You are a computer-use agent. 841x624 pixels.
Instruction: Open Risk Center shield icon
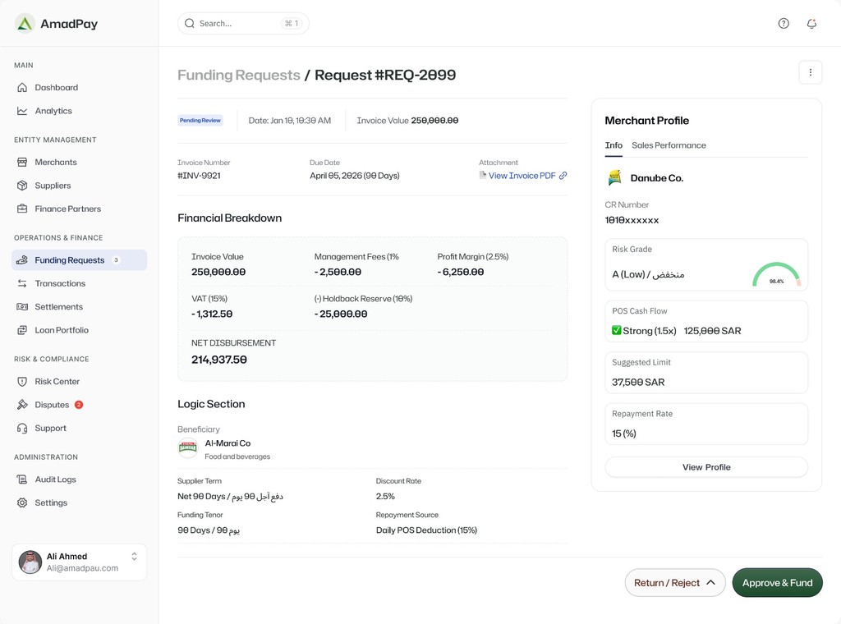22,382
